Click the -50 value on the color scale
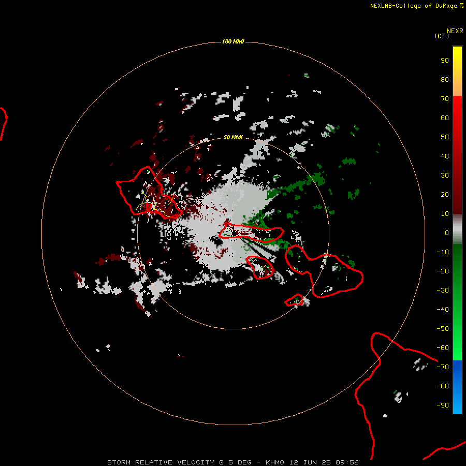466x466 pixels. coord(443,329)
